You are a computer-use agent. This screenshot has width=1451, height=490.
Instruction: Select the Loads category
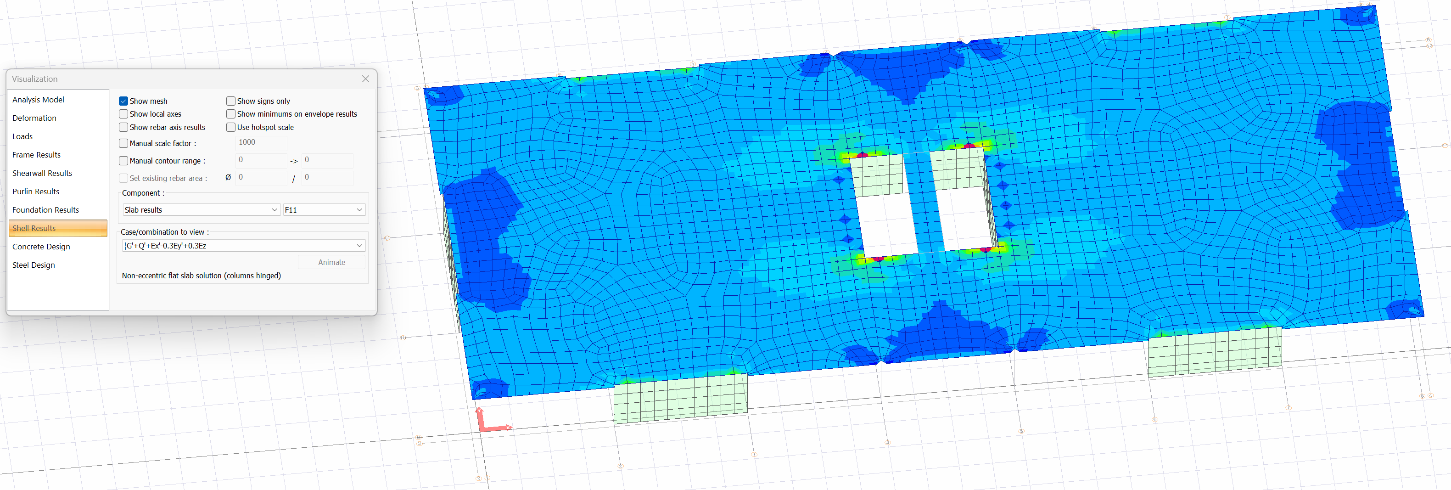coord(22,136)
